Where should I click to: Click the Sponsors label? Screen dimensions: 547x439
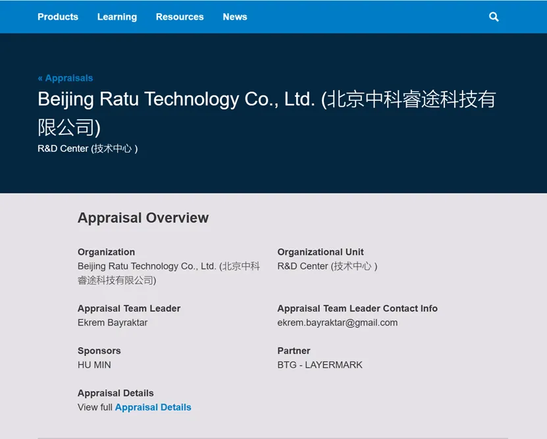(99, 350)
